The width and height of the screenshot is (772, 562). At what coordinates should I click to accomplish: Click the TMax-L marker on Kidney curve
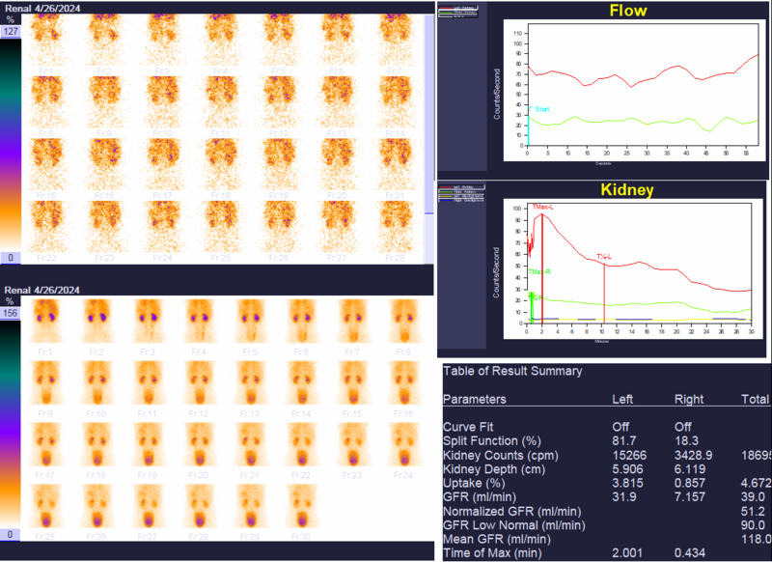[545, 208]
